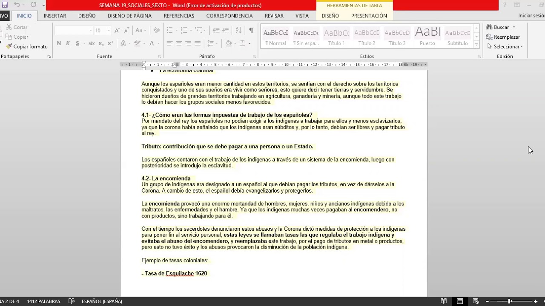The image size is (545, 306).
Task: Align text to the left
Action: pos(169,43)
